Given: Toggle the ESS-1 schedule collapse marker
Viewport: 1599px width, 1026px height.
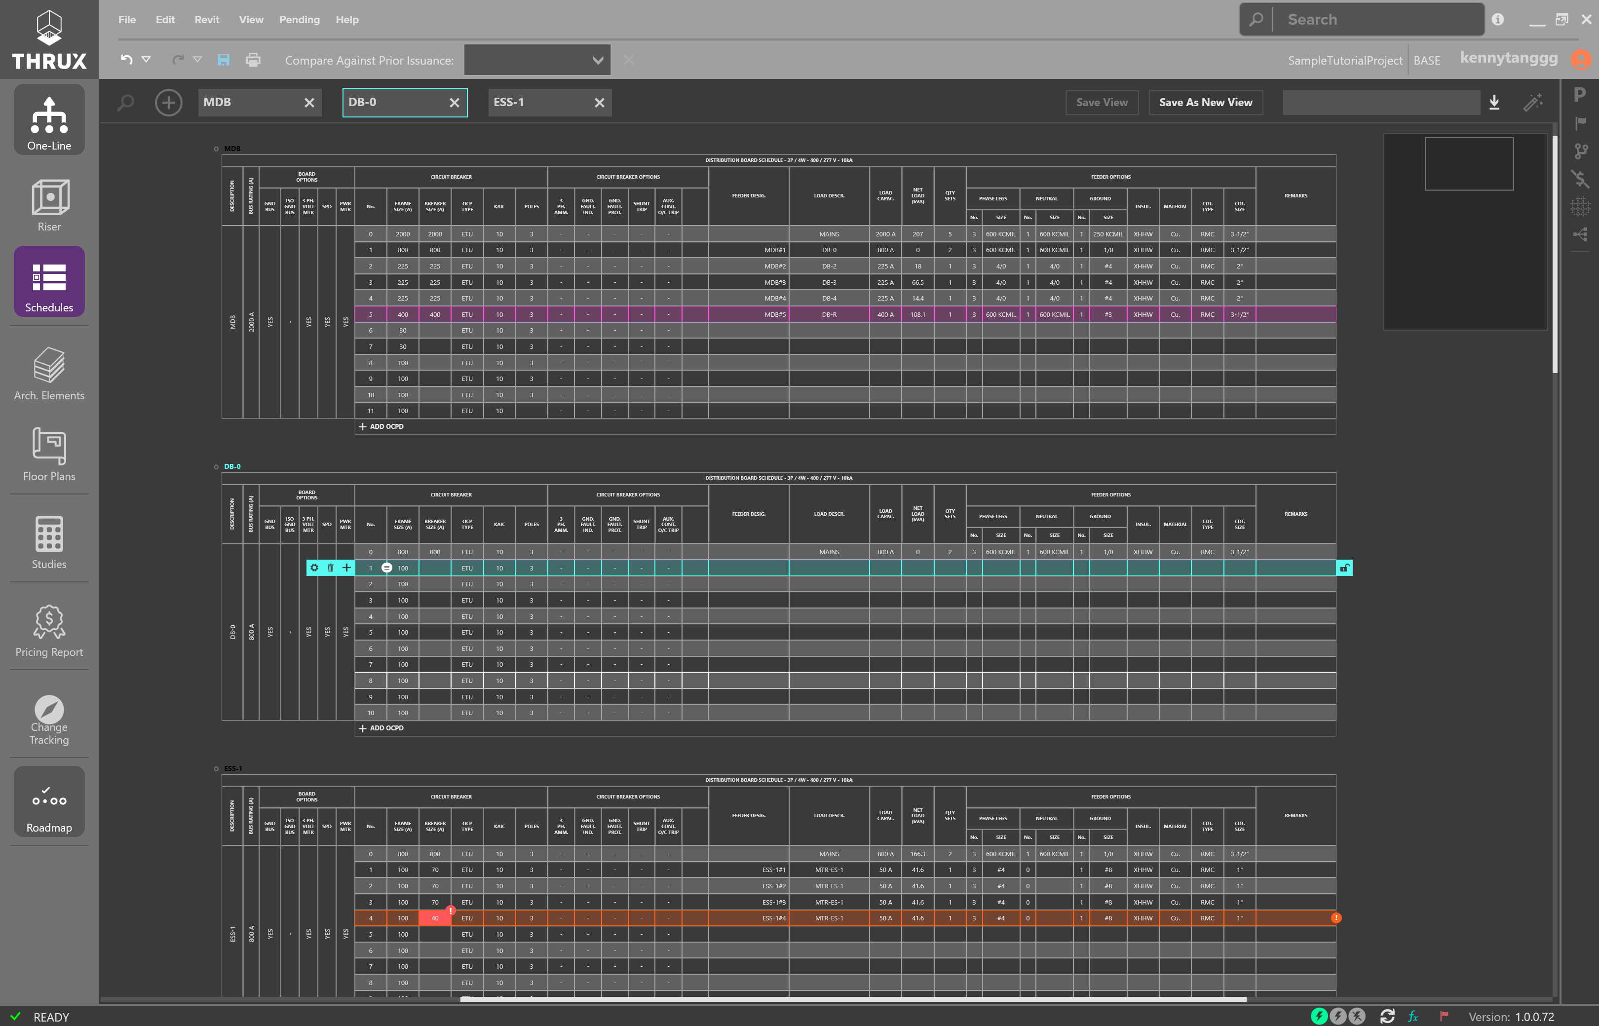Looking at the screenshot, I should coord(216,768).
